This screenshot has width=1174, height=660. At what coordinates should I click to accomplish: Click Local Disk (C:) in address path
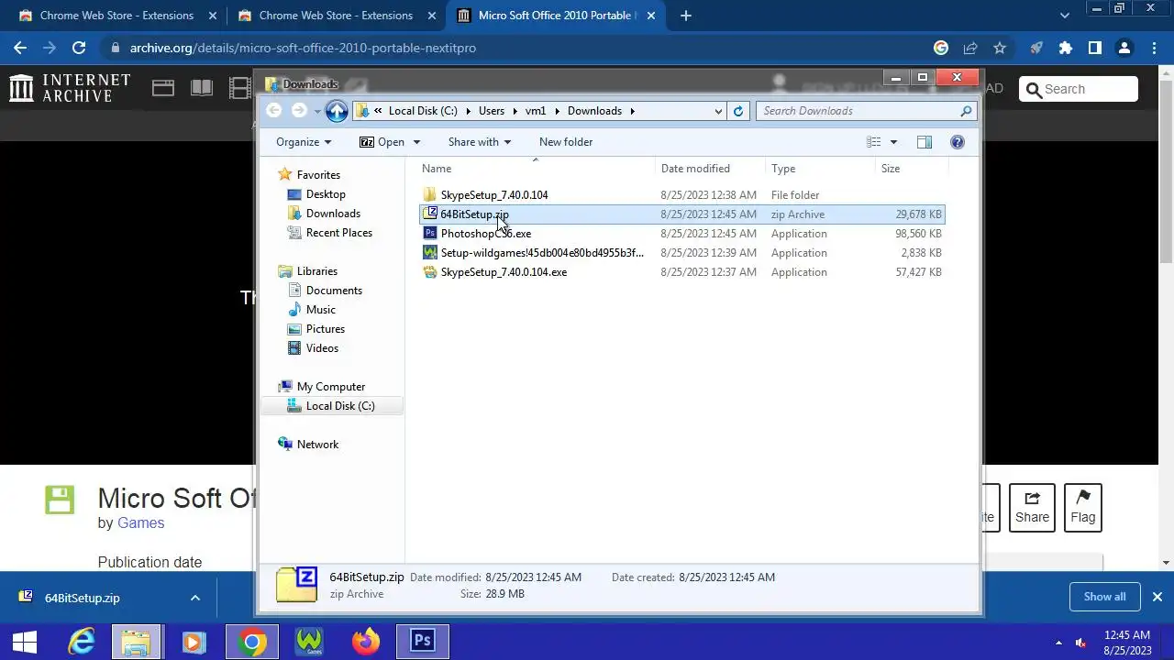[423, 111]
